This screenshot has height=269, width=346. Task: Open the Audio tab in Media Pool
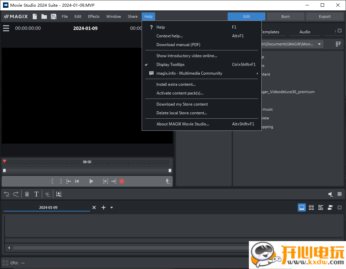(305, 32)
